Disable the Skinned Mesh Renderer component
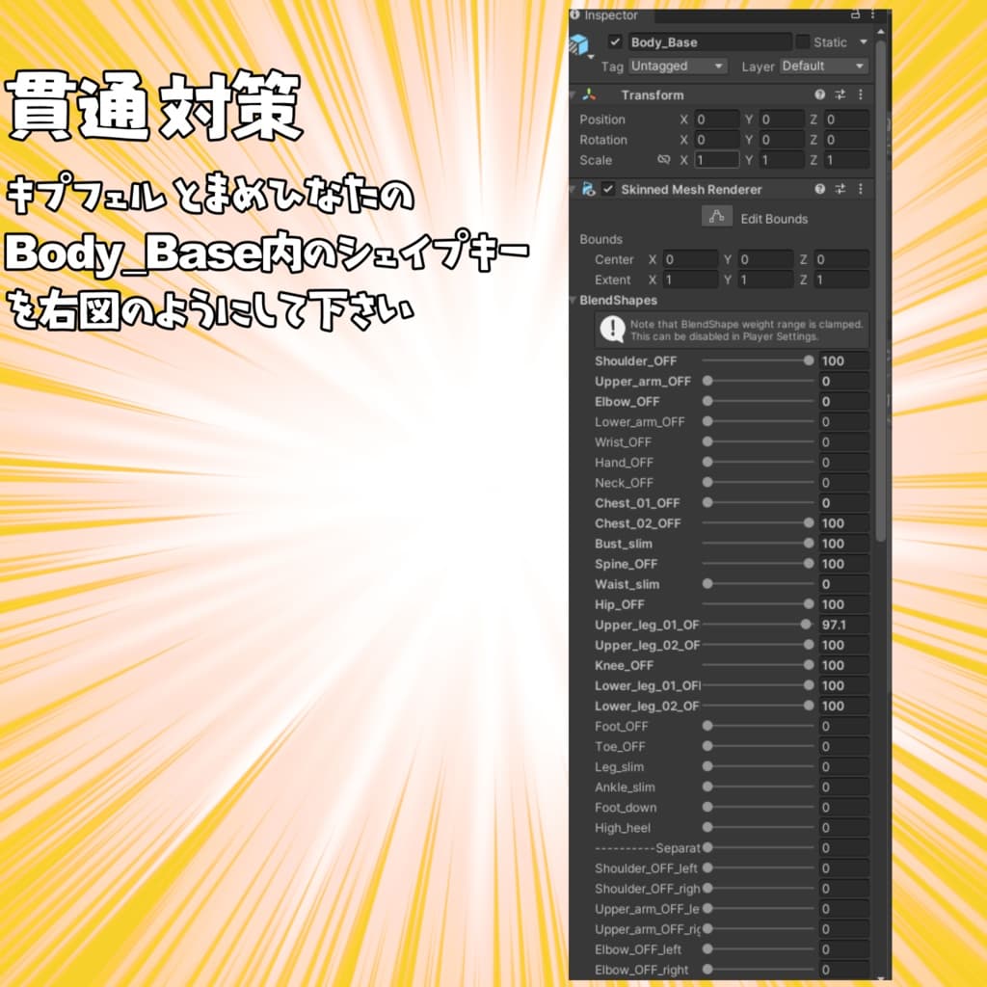Image resolution: width=987 pixels, height=987 pixels. pos(609,189)
